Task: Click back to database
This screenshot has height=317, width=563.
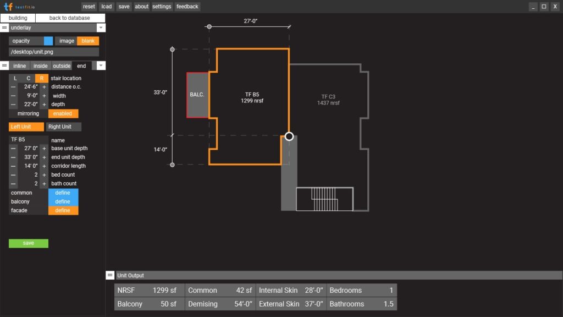Action: pyautogui.click(x=69, y=18)
